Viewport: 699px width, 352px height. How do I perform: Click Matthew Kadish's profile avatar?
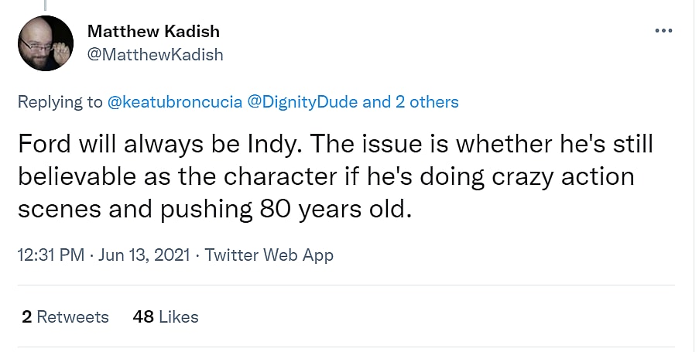coord(45,43)
